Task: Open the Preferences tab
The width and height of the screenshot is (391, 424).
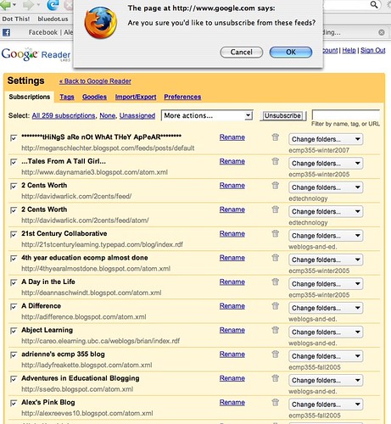Action: point(182,97)
